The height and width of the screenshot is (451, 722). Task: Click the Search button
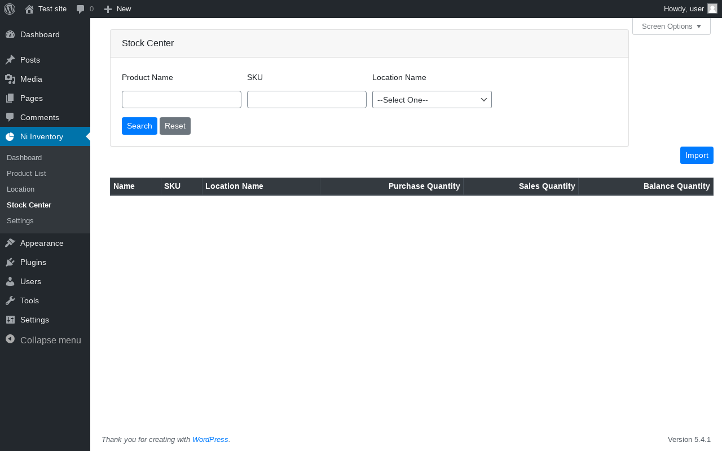pos(139,126)
